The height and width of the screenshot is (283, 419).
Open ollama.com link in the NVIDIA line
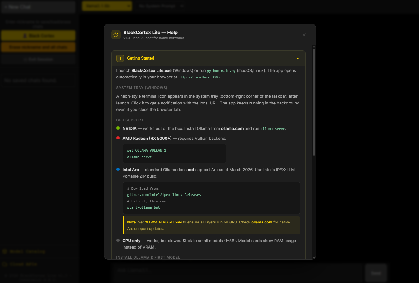pos(232,128)
